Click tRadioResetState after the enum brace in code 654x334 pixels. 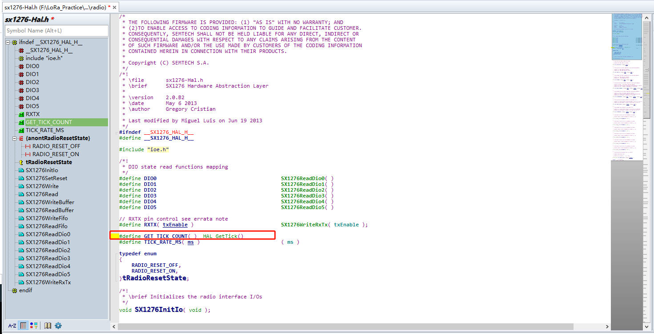[154, 278]
